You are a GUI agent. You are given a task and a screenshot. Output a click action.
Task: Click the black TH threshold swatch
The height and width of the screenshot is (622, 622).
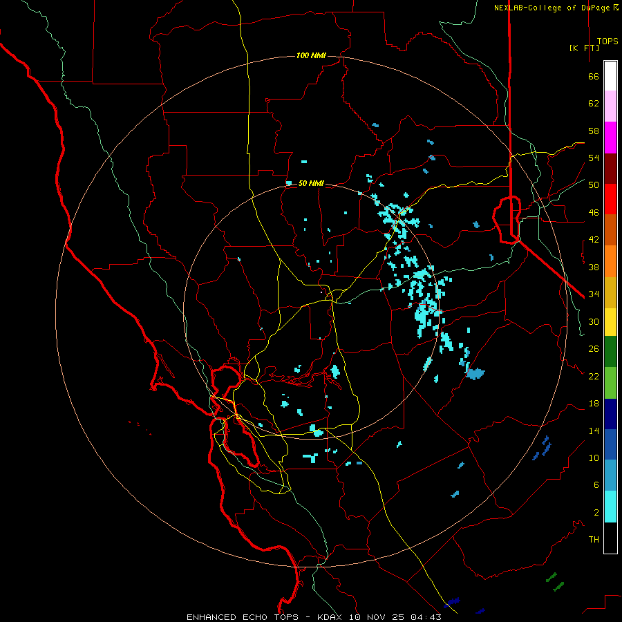[x=610, y=538]
